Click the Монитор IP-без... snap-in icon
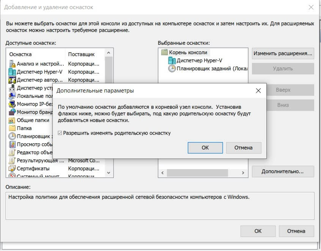The height and width of the screenshot is (251, 321). (x=12, y=104)
